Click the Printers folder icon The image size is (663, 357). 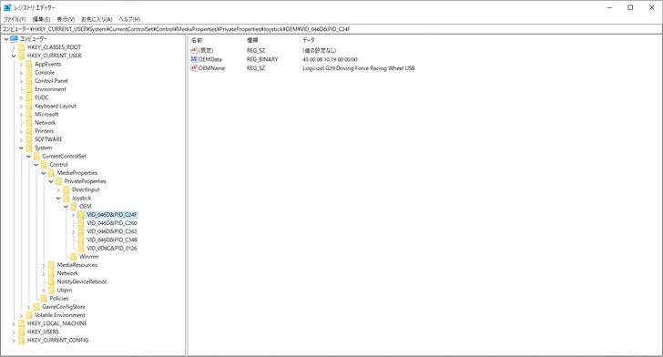[29, 131]
